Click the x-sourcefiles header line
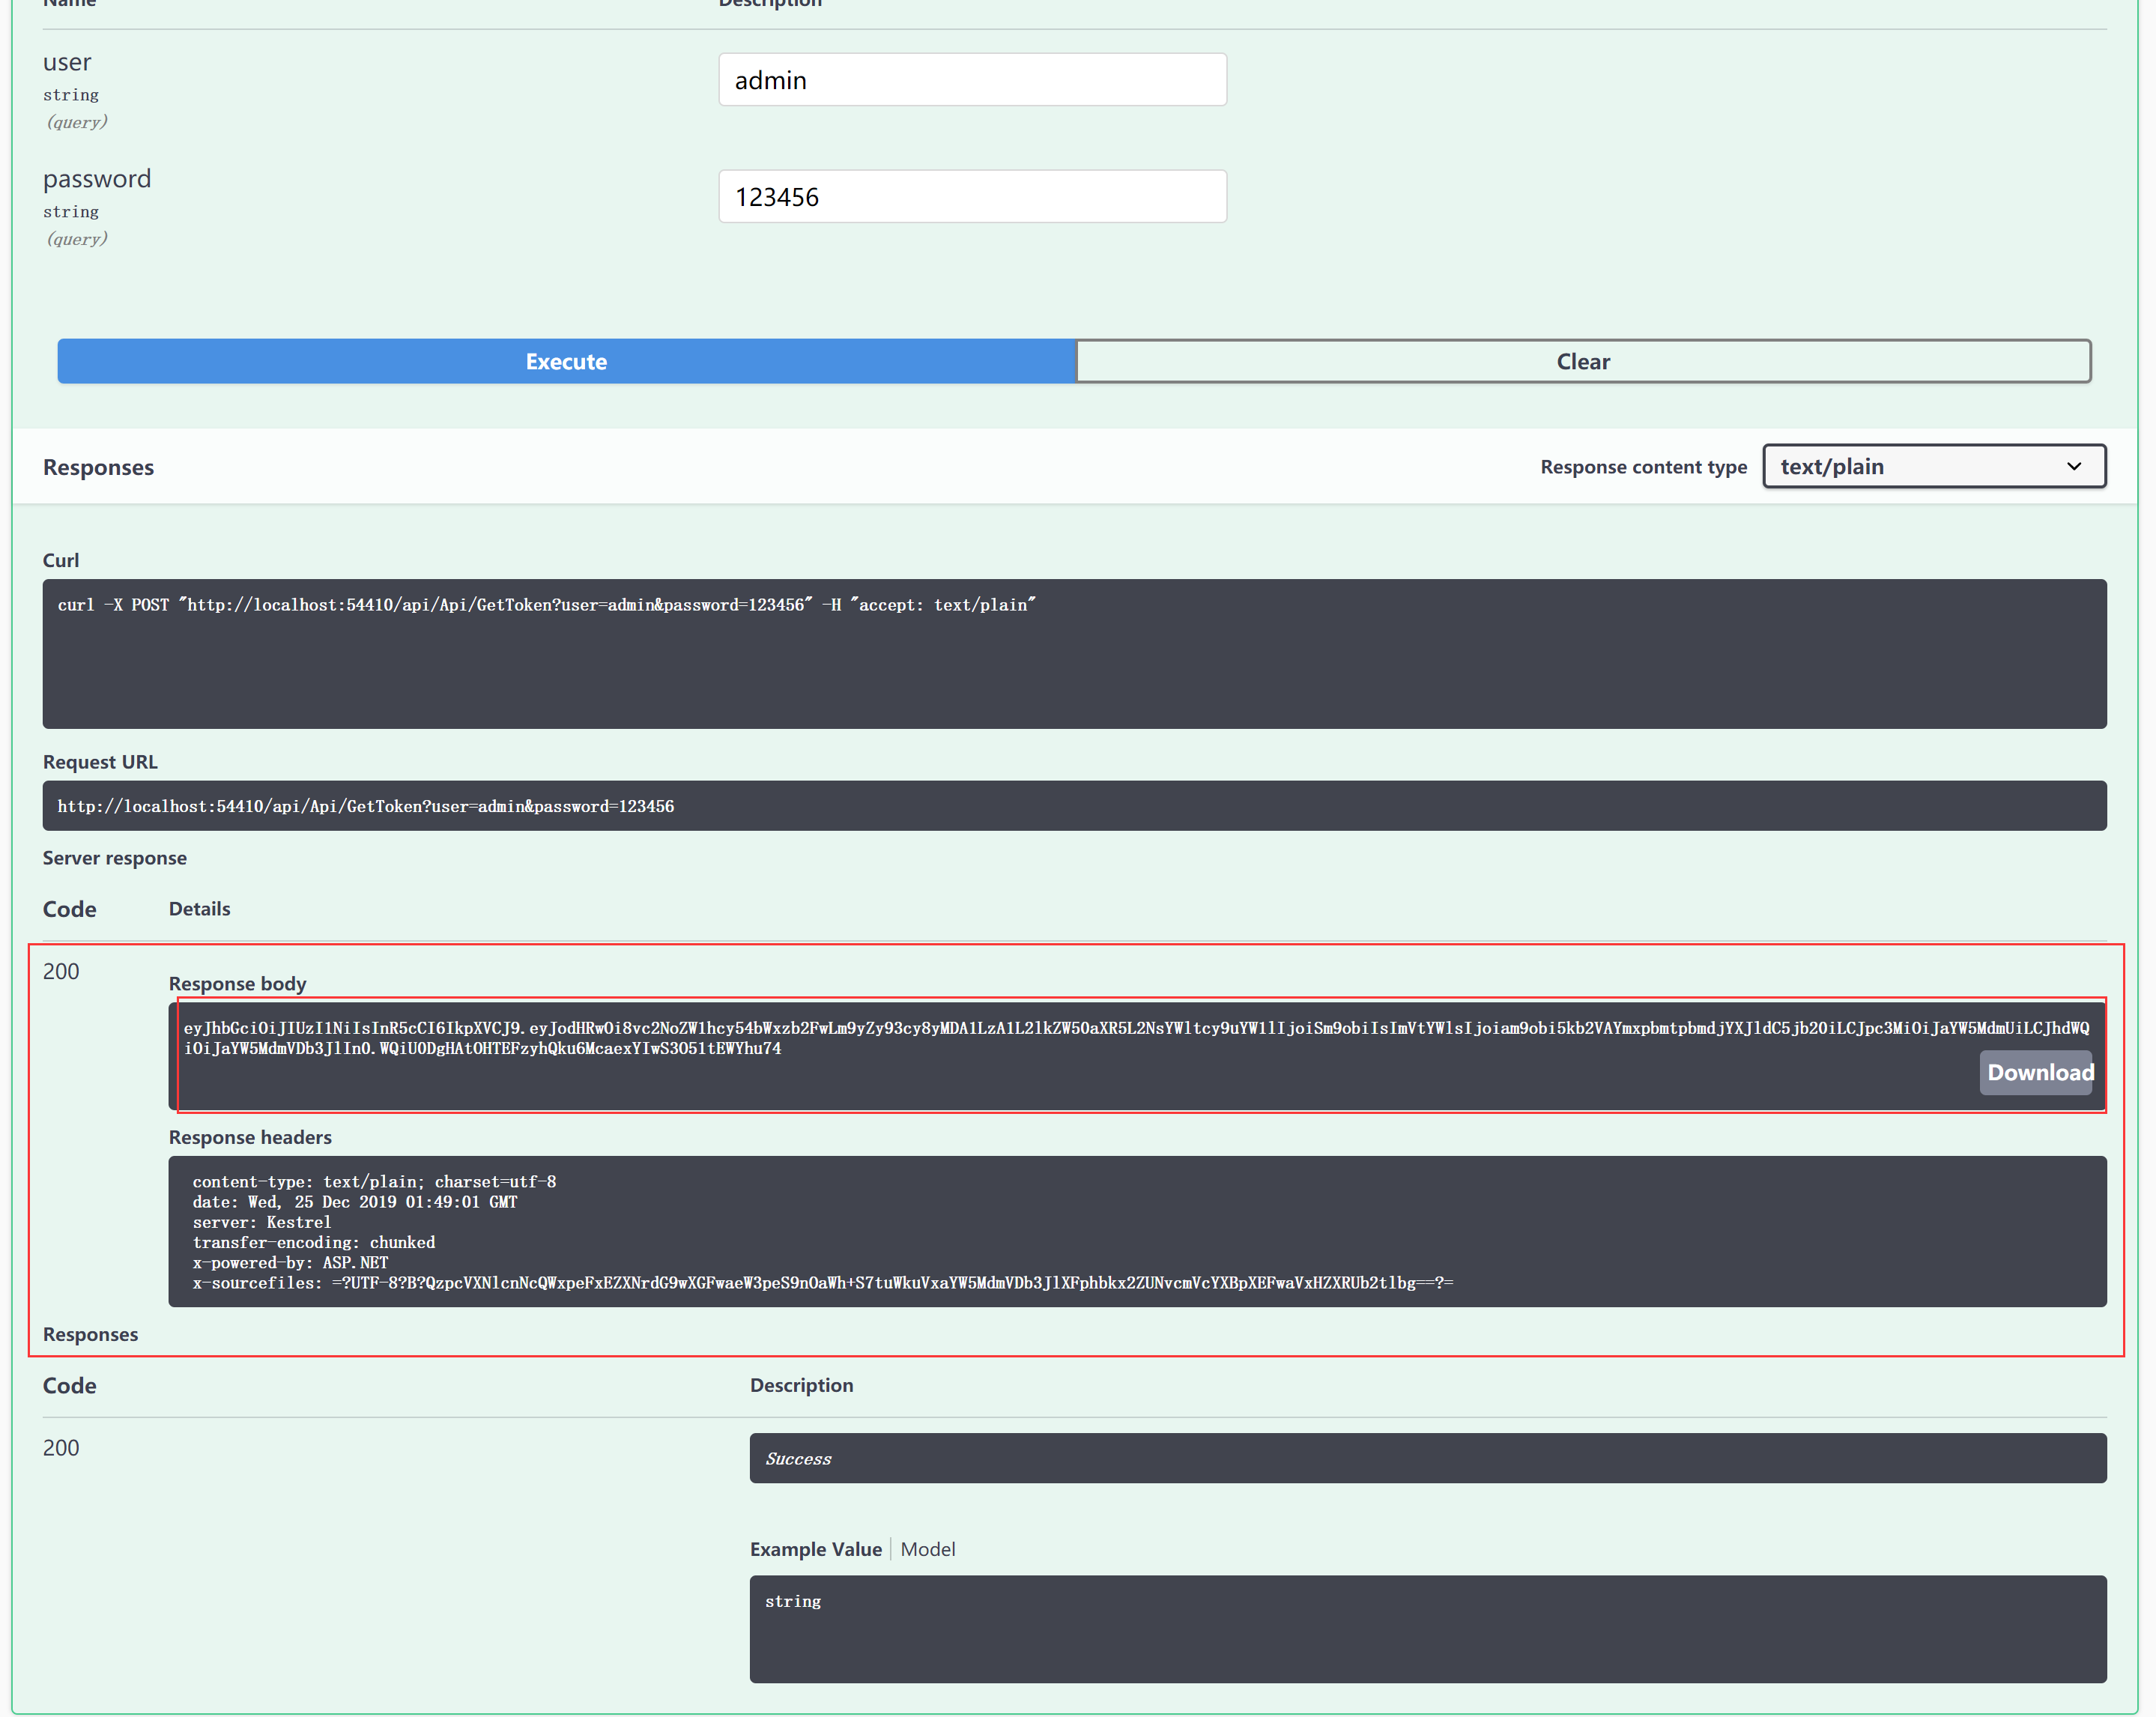Screen dimensions: 2156x1717 click(x=823, y=1283)
